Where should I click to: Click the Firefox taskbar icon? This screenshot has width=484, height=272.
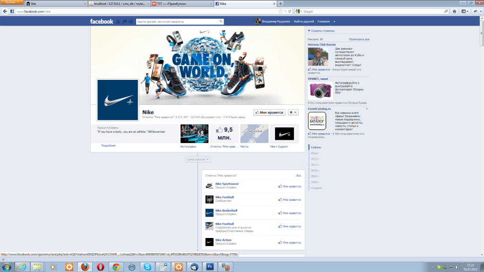(x=85, y=267)
